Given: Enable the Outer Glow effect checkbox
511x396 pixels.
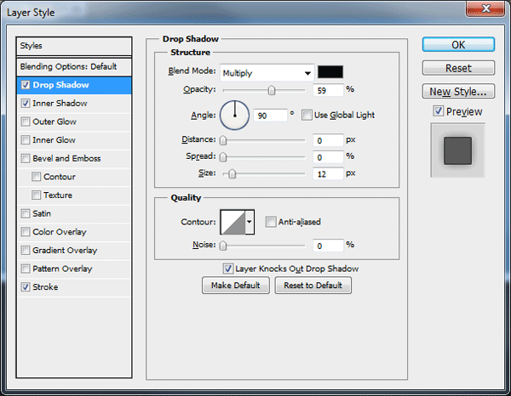Looking at the screenshot, I should 26,122.
